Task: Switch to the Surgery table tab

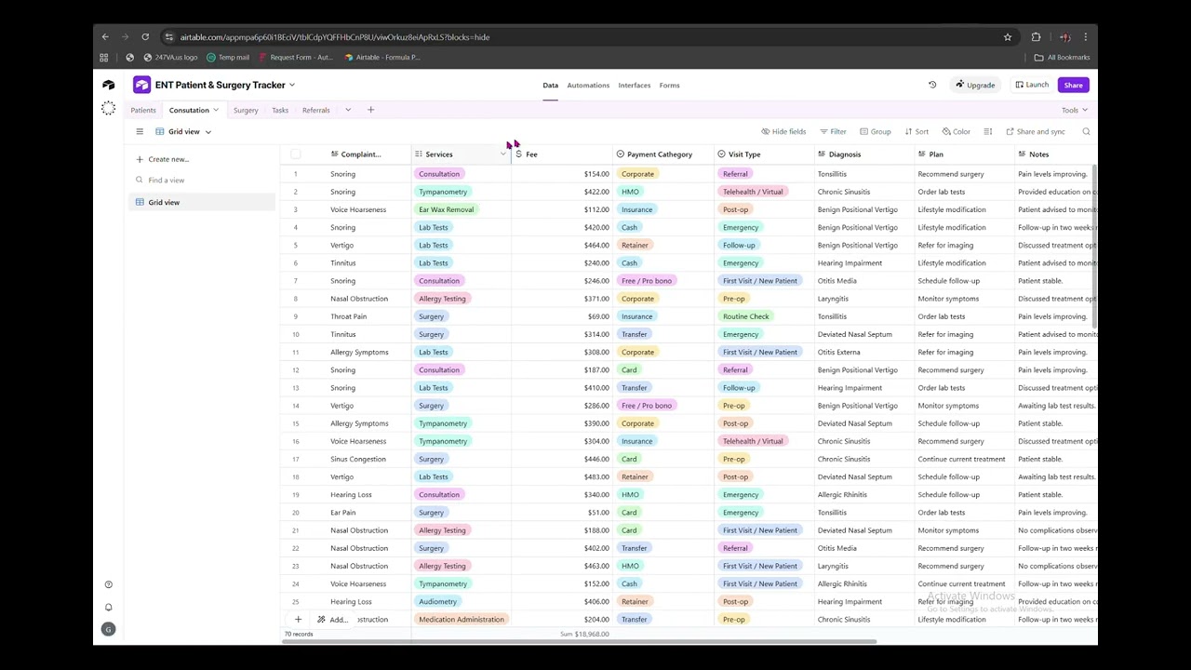Action: [246, 110]
